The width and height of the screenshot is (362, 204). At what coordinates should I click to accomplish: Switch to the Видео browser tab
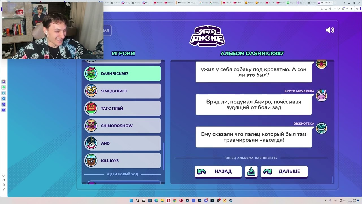[291, 3]
